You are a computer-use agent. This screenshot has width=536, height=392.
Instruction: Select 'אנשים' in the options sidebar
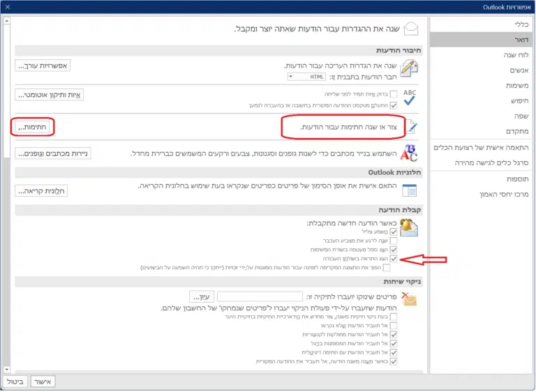coord(481,70)
